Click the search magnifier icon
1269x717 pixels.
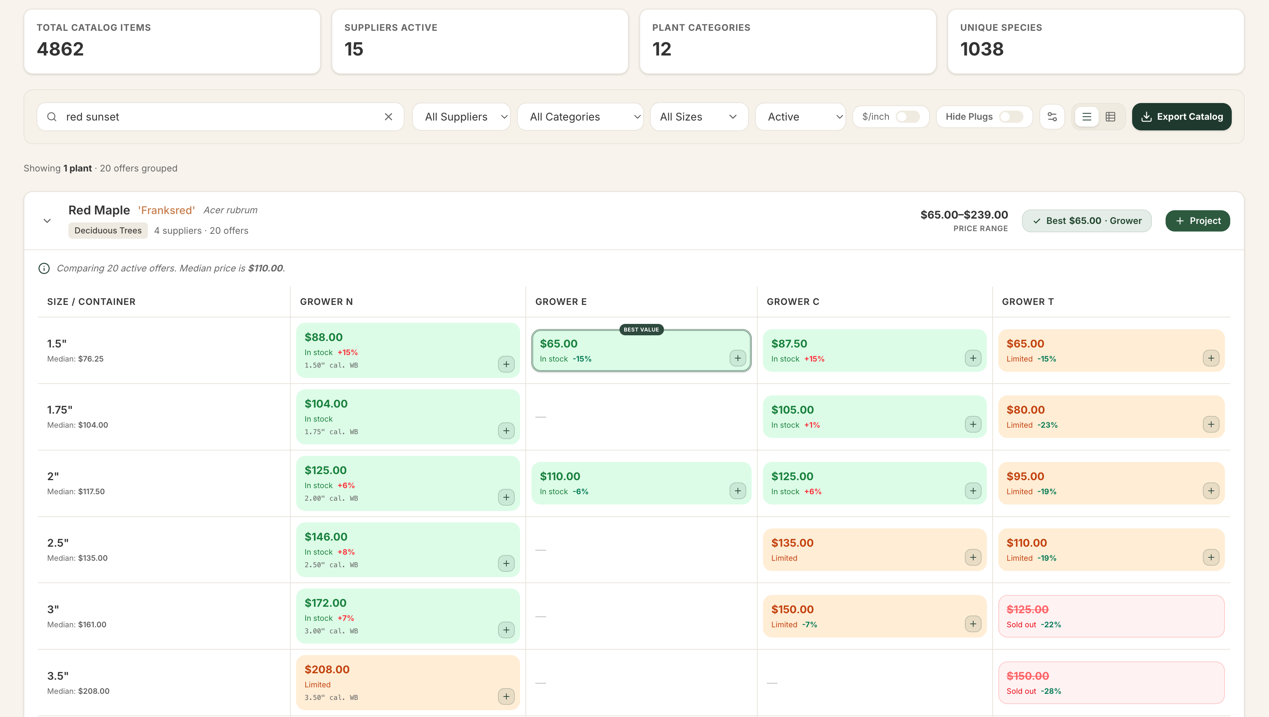coord(52,117)
